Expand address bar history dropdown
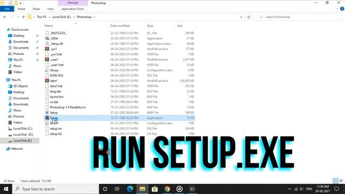 [x=241, y=17]
